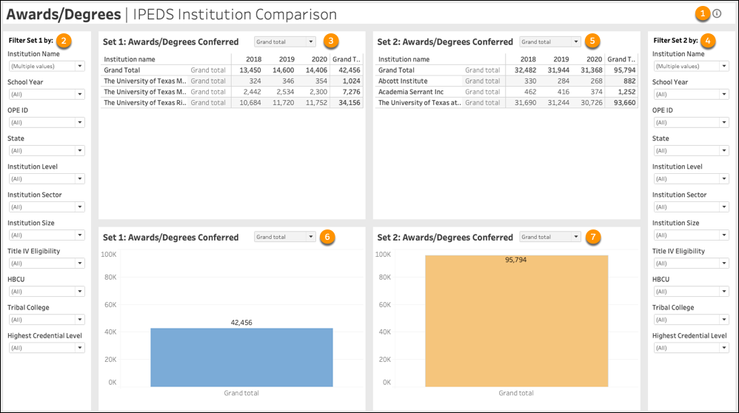Click the 7,276 cell in Set 1 table

click(x=352, y=92)
